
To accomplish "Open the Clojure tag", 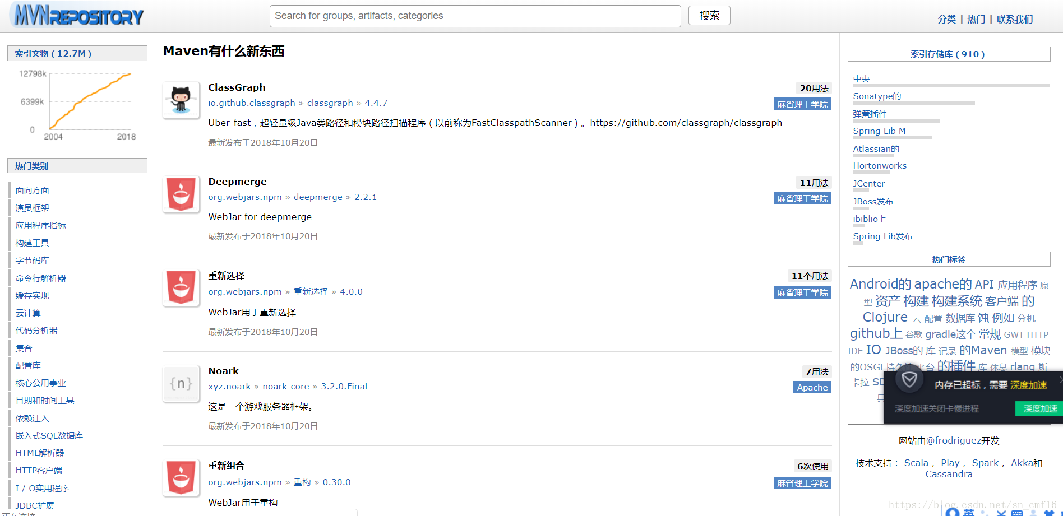I will (x=885, y=317).
